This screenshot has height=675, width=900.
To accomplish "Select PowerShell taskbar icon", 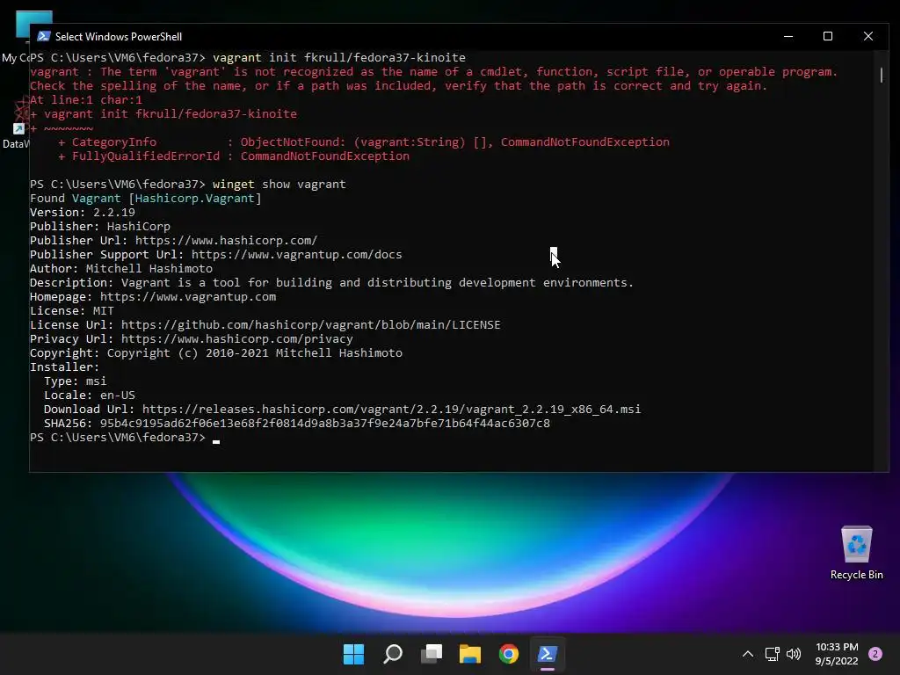I will pos(547,654).
